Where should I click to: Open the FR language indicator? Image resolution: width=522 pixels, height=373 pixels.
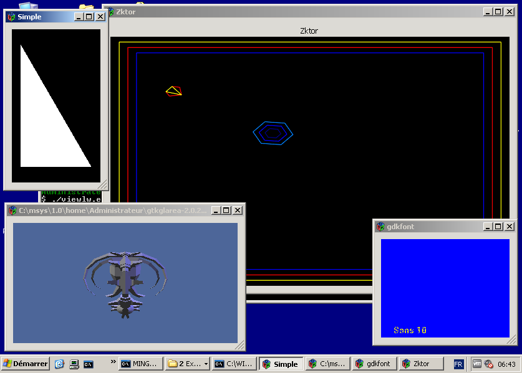[x=458, y=364]
